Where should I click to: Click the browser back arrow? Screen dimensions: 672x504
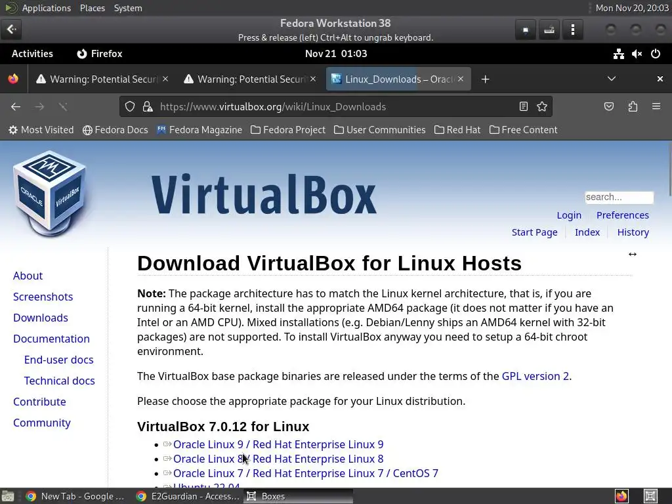(16, 107)
